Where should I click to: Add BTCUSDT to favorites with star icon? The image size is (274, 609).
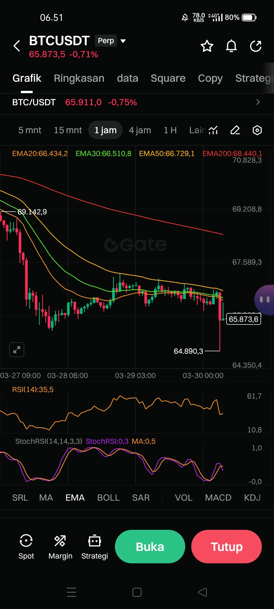pyautogui.click(x=207, y=46)
